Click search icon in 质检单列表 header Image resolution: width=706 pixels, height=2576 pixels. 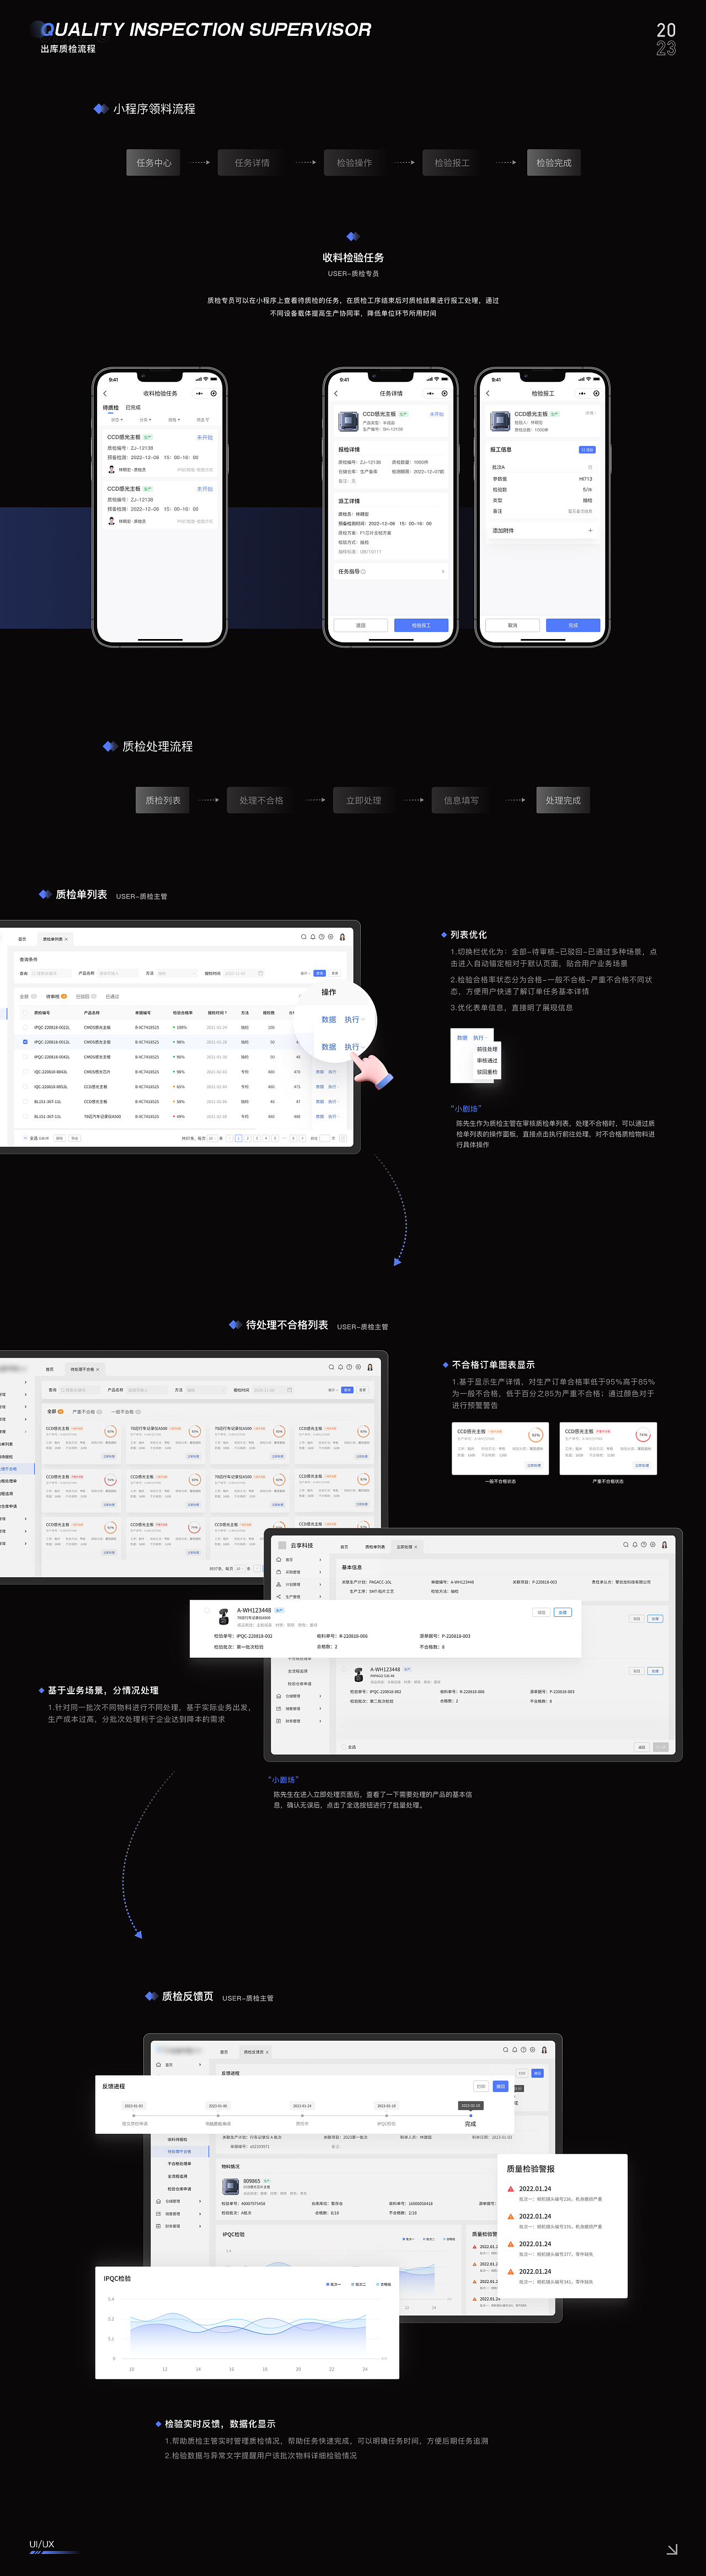(x=304, y=937)
